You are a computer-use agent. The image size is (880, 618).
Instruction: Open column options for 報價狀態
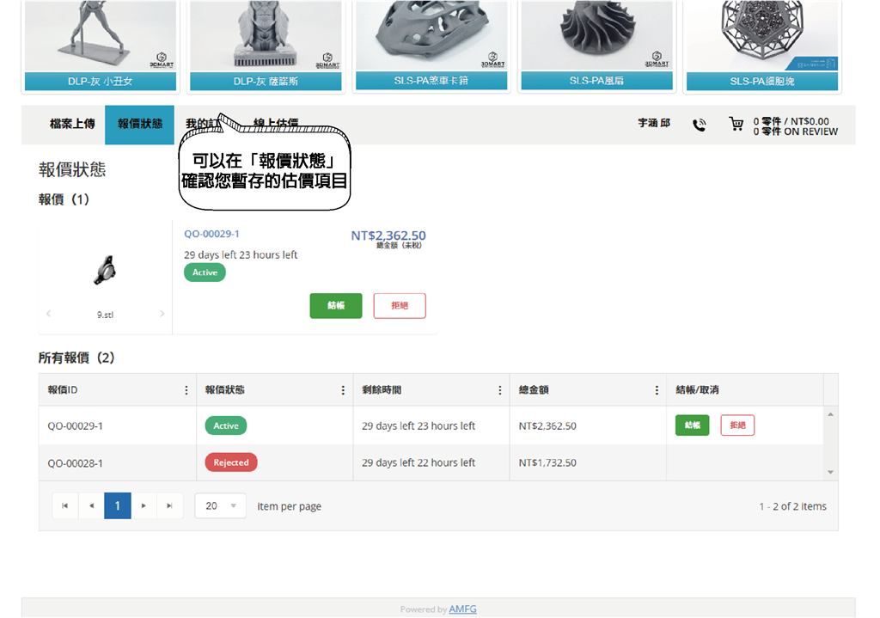[343, 389]
